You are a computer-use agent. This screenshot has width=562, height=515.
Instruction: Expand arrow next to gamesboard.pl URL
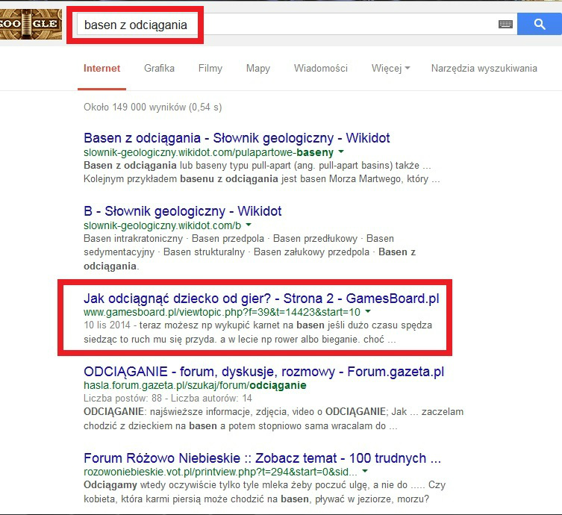368,311
